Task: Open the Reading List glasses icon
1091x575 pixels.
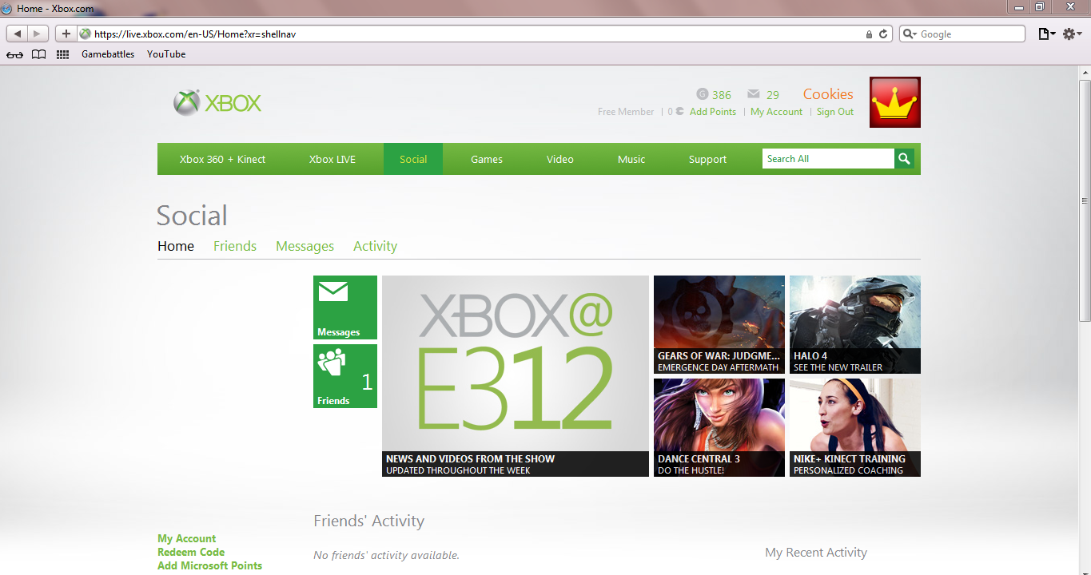Action: pos(14,54)
